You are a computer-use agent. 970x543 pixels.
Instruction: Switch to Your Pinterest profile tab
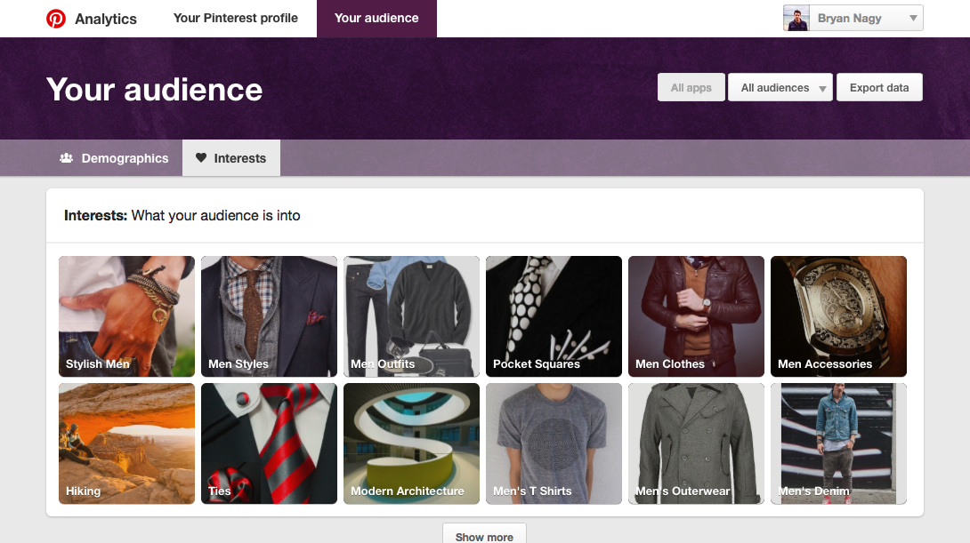tap(236, 19)
